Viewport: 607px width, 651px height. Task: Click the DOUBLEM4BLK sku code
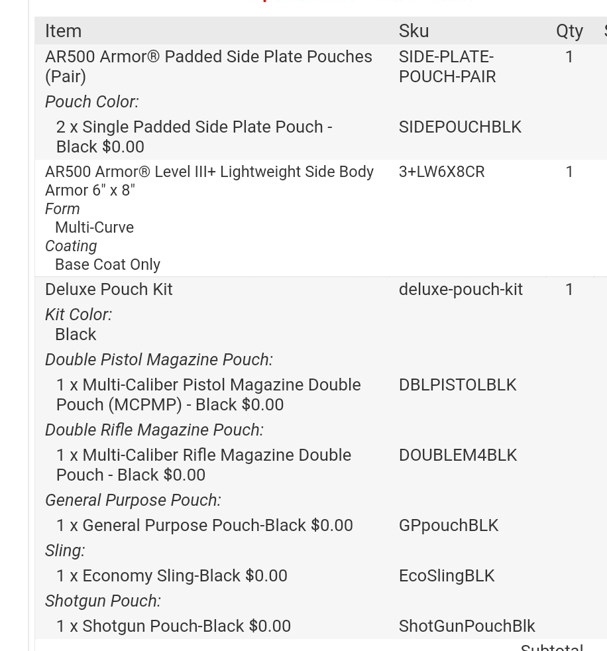click(457, 455)
